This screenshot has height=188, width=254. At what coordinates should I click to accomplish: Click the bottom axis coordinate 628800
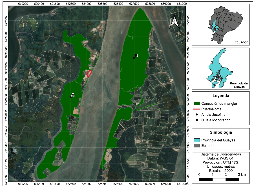click(150, 184)
